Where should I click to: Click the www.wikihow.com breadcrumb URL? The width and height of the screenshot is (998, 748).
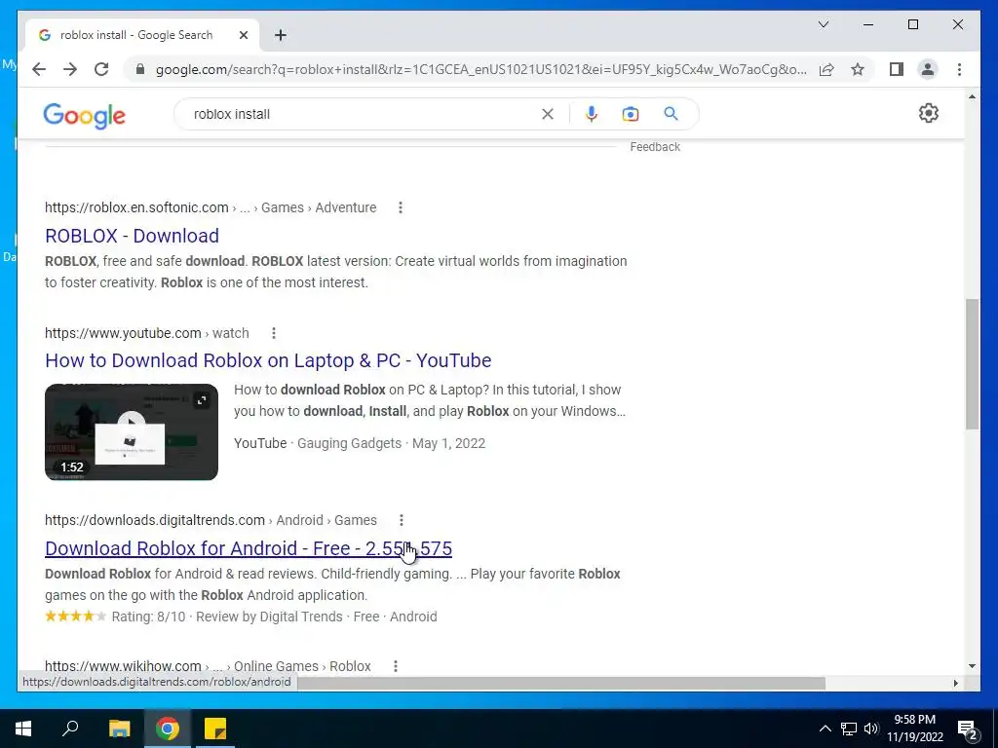123,666
